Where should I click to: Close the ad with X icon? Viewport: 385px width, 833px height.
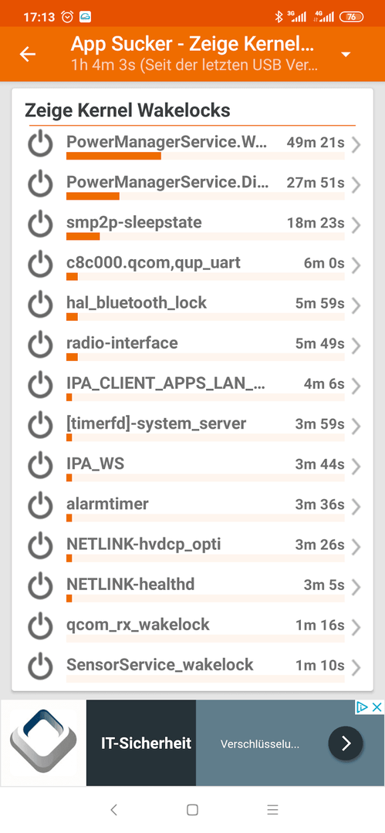377,707
